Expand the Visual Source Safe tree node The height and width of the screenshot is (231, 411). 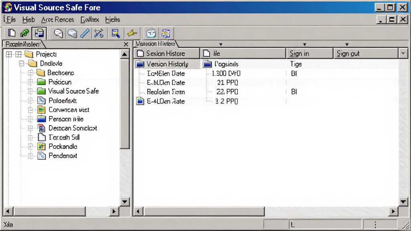(31, 91)
